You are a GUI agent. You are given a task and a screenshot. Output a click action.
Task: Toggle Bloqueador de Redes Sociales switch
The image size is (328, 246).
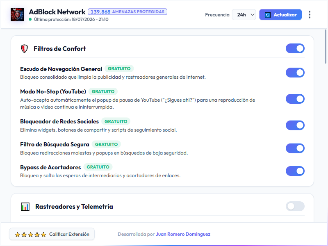click(295, 125)
